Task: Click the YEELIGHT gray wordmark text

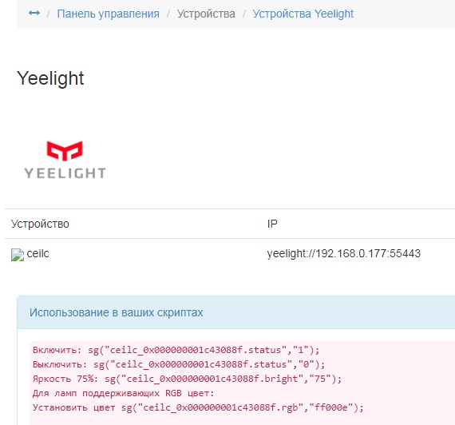Action: tap(65, 173)
